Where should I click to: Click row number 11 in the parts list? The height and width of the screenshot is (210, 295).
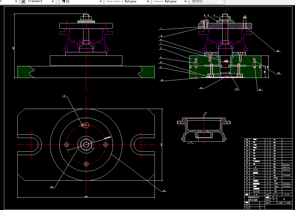pyautogui.click(x=247, y=164)
